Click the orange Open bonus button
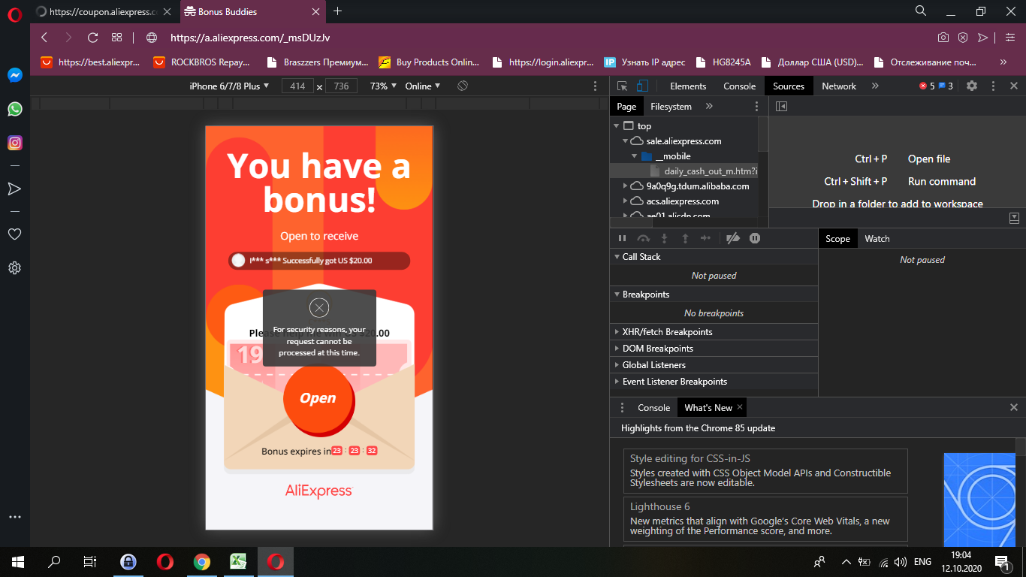The image size is (1026, 577). click(318, 398)
